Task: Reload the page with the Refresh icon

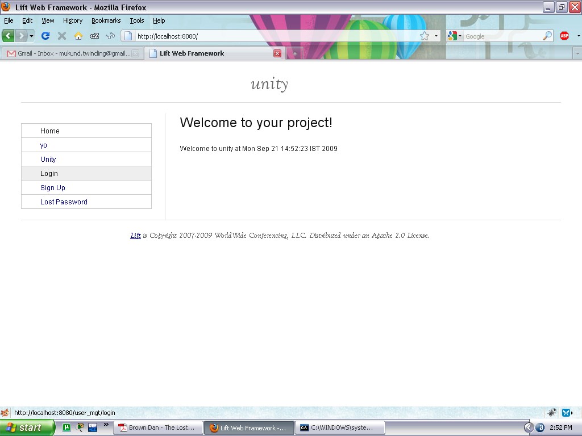Action: (x=45, y=36)
